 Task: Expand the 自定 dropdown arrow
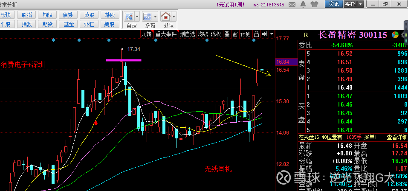click(x=137, y=17)
